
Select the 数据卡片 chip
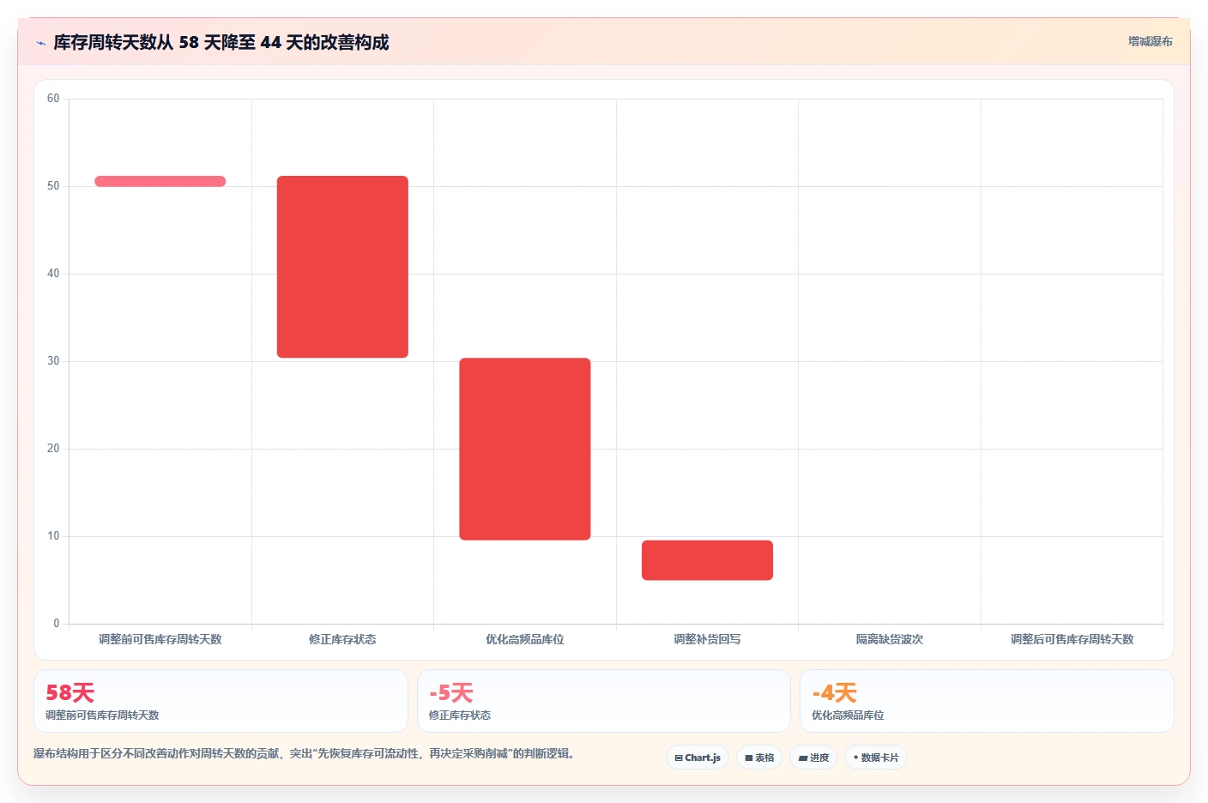pos(876,758)
